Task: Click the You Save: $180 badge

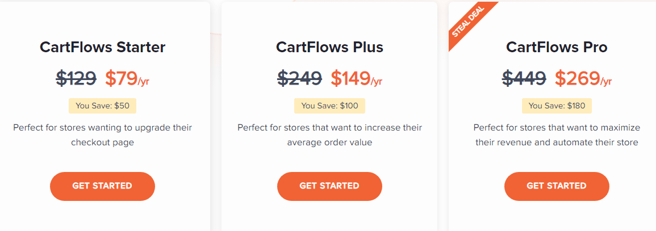Action: click(557, 106)
